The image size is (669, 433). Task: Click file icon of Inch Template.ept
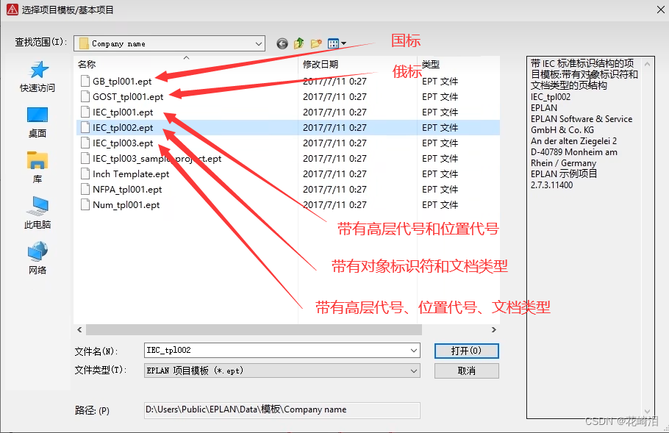point(85,174)
